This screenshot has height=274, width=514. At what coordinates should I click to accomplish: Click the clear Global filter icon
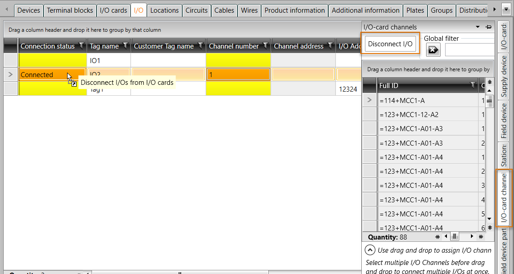click(433, 50)
